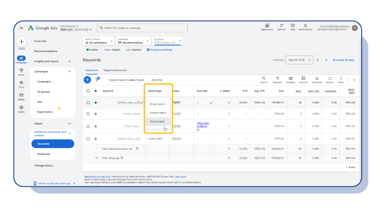This screenshot has height=214, width=379.
Task: Open Overview in sidebar
Action: [40, 41]
